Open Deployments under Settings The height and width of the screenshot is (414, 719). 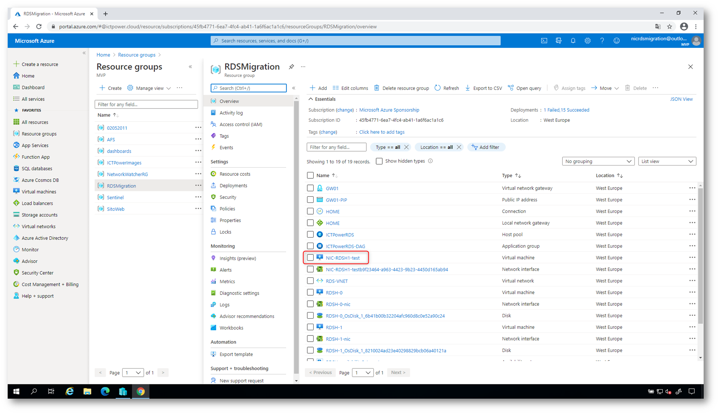[x=233, y=186]
